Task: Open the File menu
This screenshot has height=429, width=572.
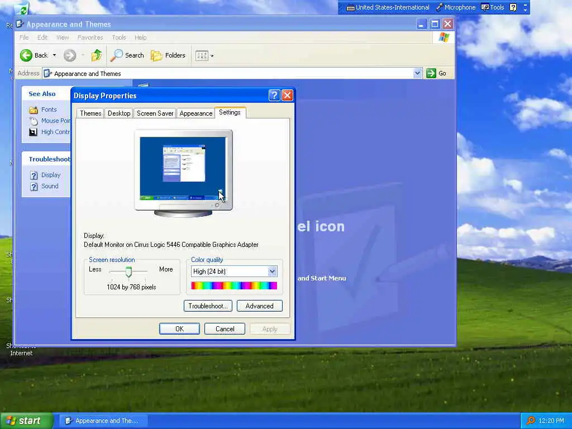Action: click(24, 37)
